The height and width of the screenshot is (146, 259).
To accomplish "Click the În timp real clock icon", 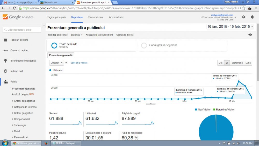I will coord(6,71).
